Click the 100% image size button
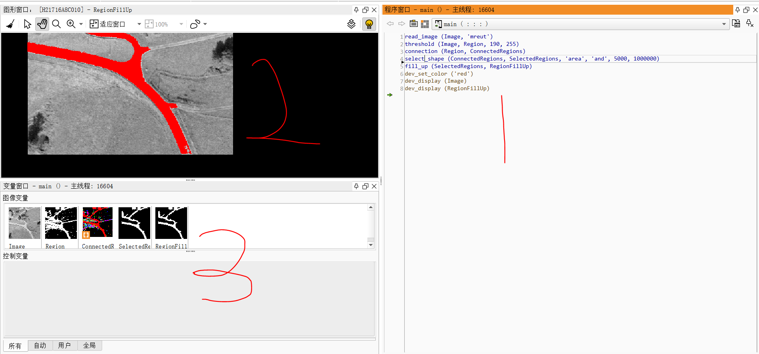 [157, 24]
